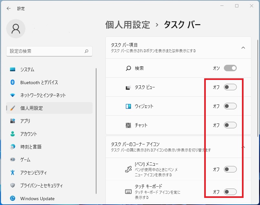The image size is (260, 205).
Task: Click the タスク ビュー icon
Action: coord(128,87)
